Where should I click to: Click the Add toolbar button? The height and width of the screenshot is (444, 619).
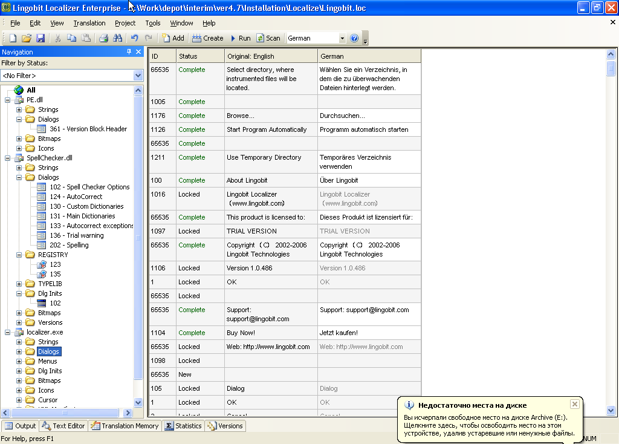[173, 38]
